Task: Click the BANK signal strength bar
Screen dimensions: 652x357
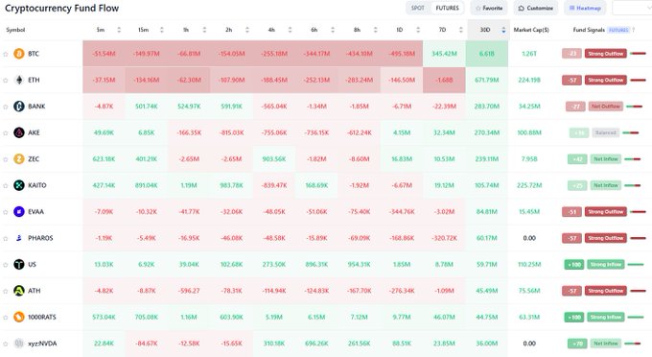Action: pos(634,107)
